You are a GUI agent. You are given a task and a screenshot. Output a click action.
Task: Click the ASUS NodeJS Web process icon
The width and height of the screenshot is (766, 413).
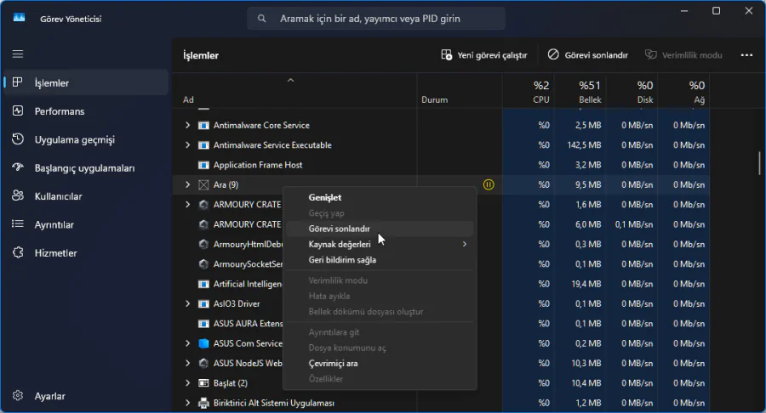pyautogui.click(x=203, y=363)
